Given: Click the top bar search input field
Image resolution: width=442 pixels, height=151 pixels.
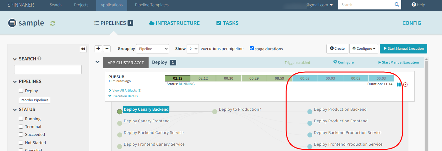Looking at the screenshot, I should 366,5.
